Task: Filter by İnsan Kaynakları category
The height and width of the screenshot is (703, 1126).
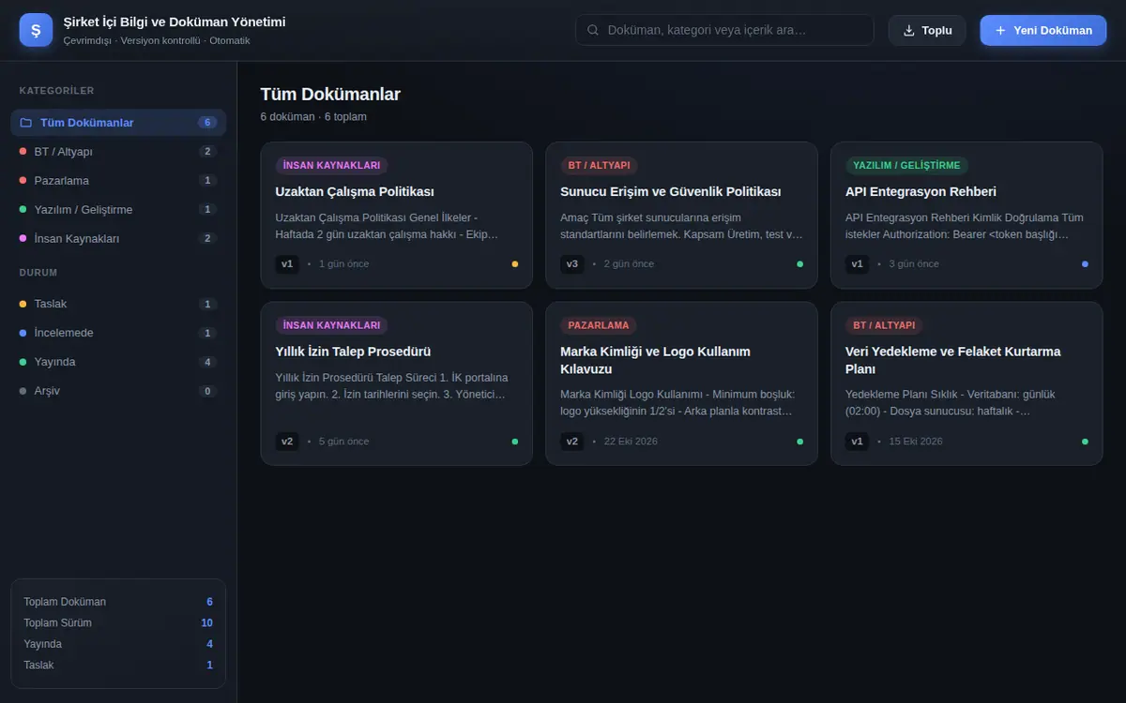Action: click(x=118, y=239)
